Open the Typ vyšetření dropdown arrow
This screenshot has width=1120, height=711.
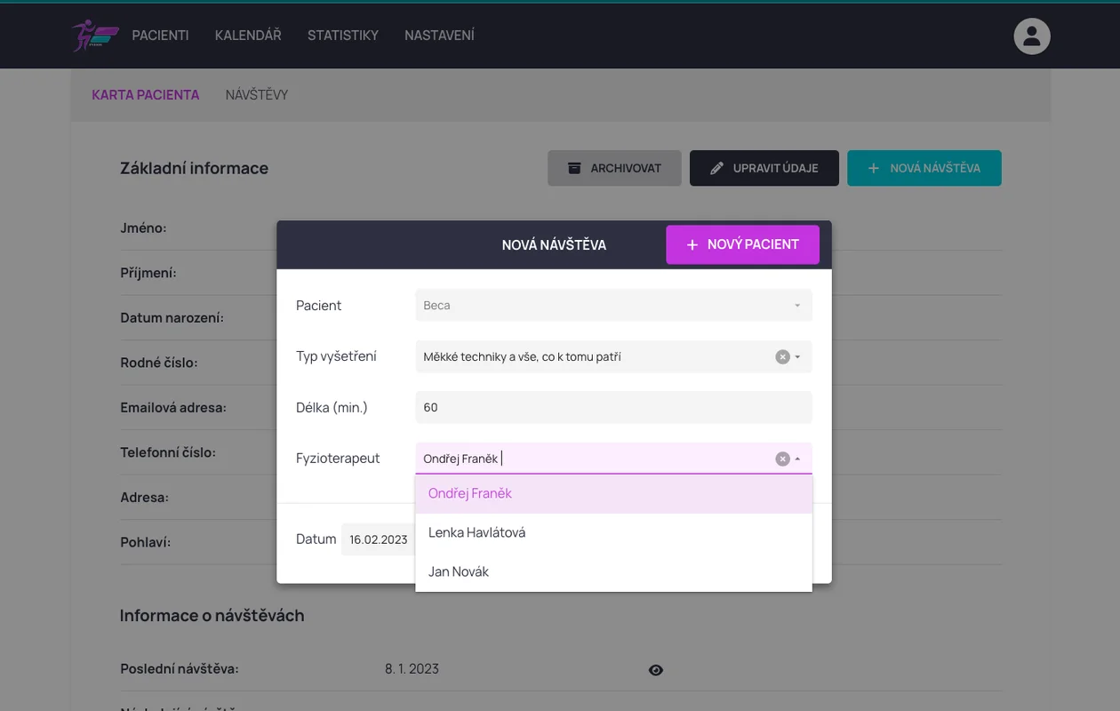point(797,357)
